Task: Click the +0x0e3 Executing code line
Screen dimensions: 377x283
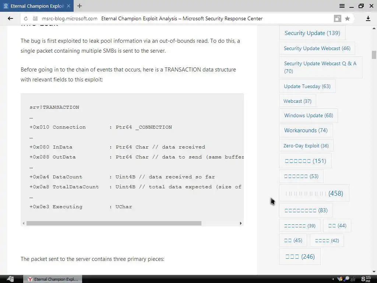Action: [81, 207]
